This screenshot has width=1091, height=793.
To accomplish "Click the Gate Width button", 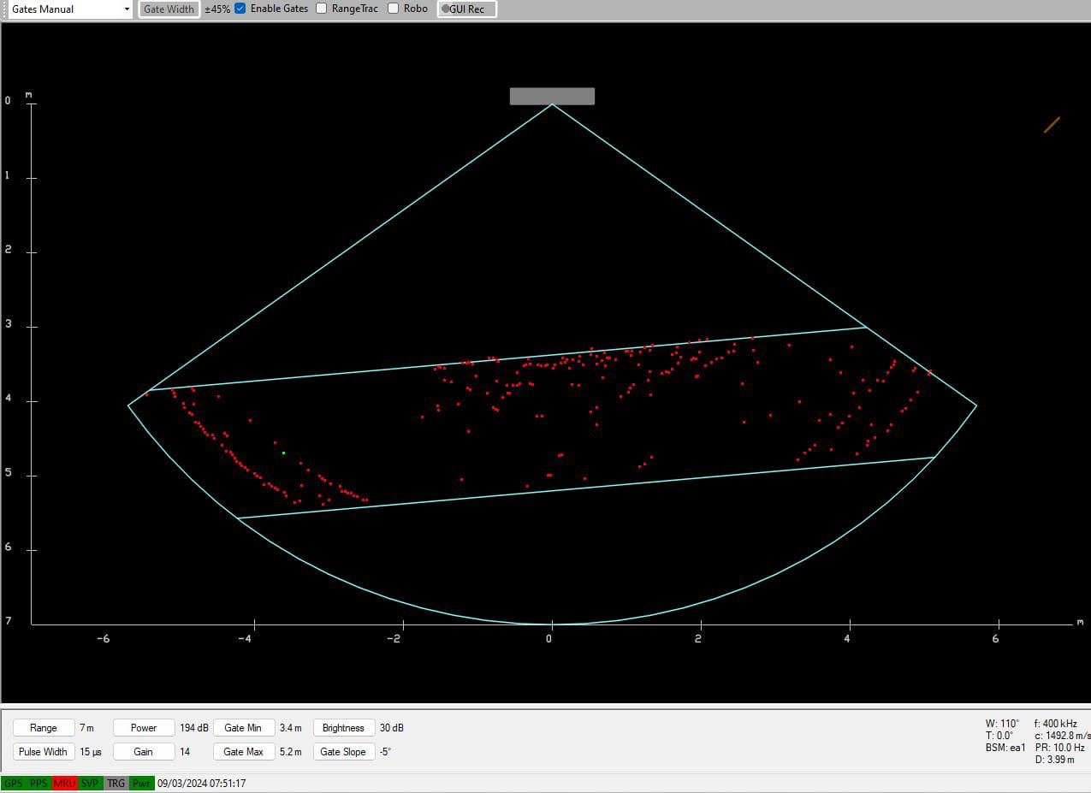I will click(x=169, y=9).
